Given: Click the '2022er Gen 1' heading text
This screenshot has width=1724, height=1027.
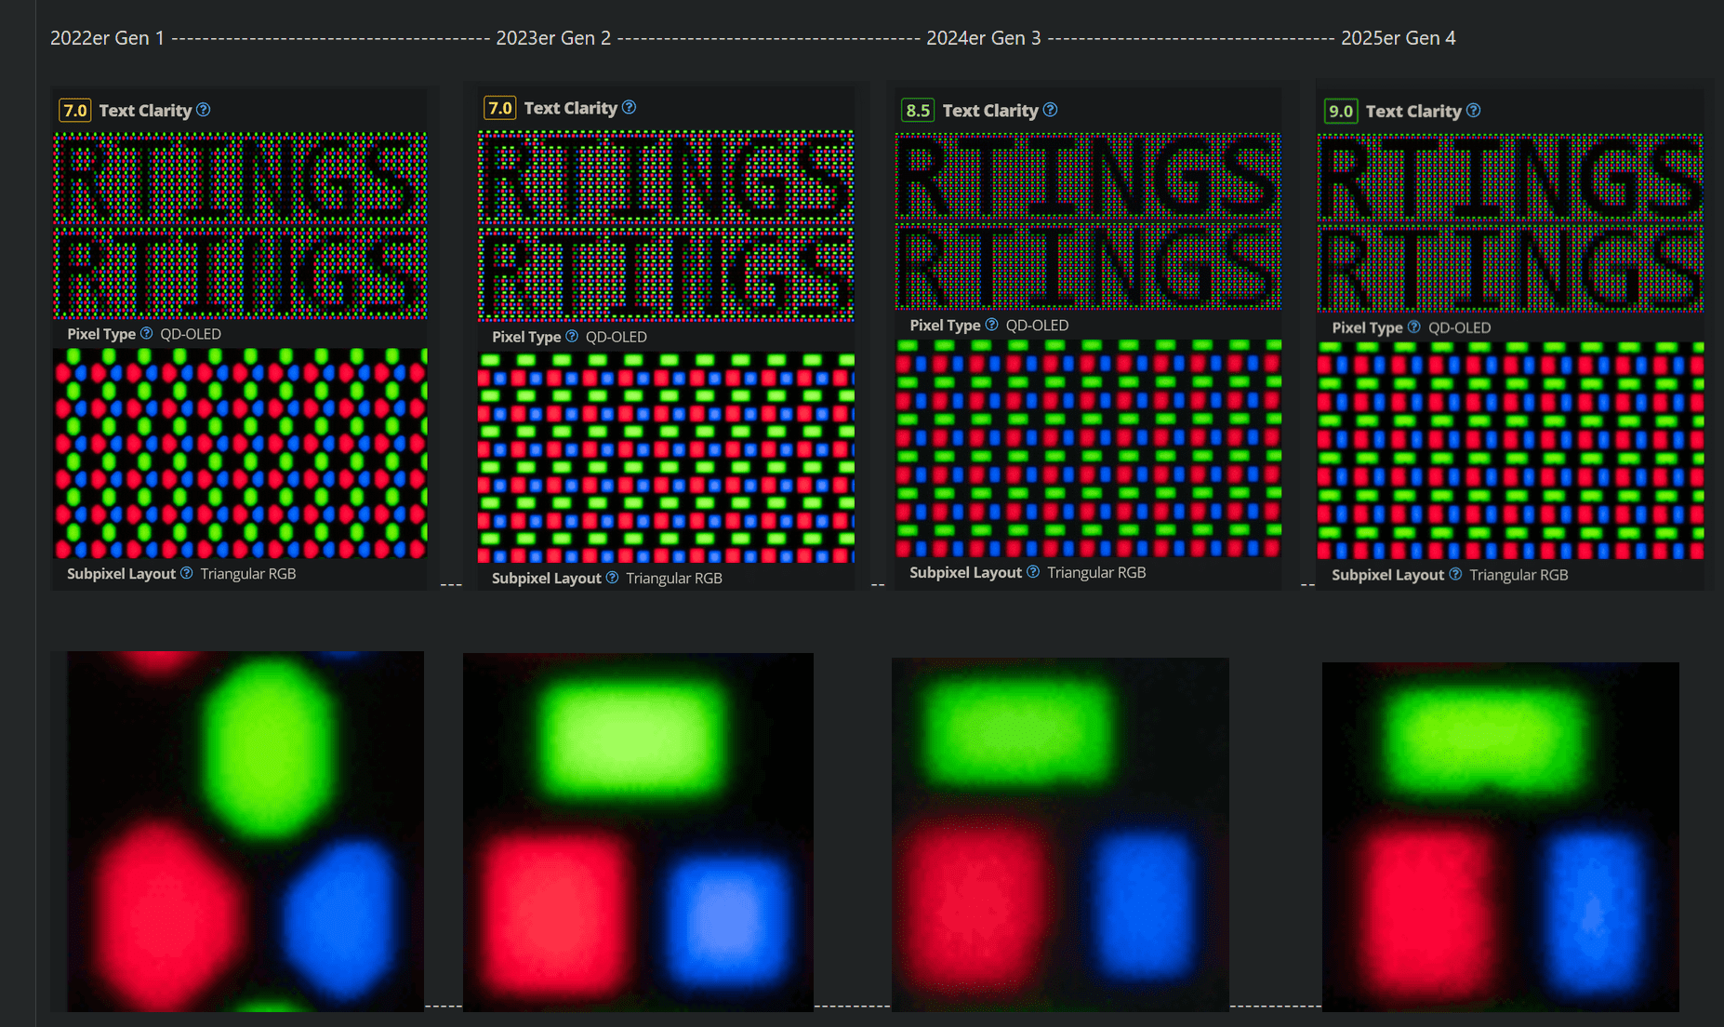Looking at the screenshot, I should click(107, 38).
